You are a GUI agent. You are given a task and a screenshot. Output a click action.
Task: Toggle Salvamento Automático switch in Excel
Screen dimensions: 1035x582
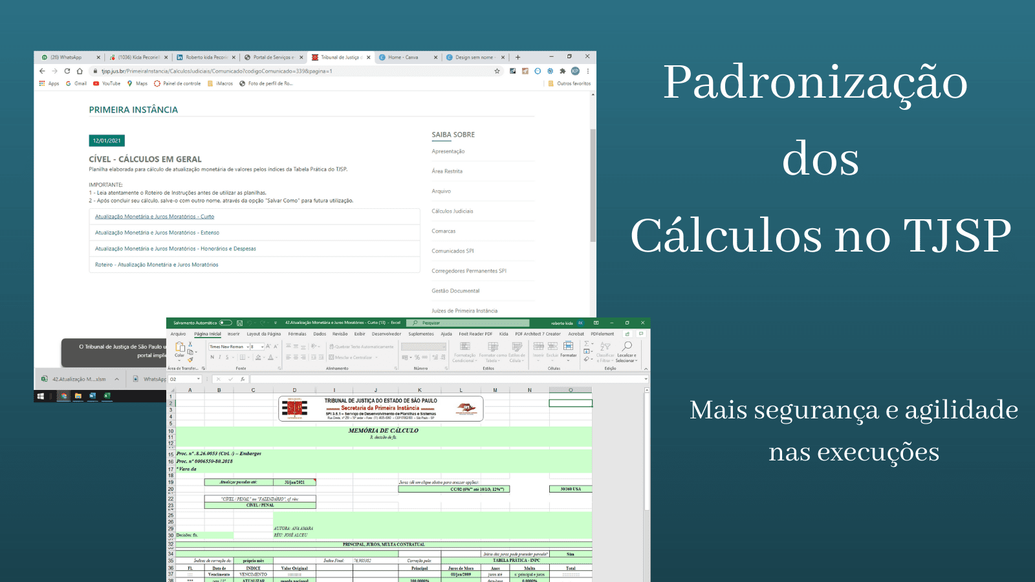pyautogui.click(x=225, y=323)
